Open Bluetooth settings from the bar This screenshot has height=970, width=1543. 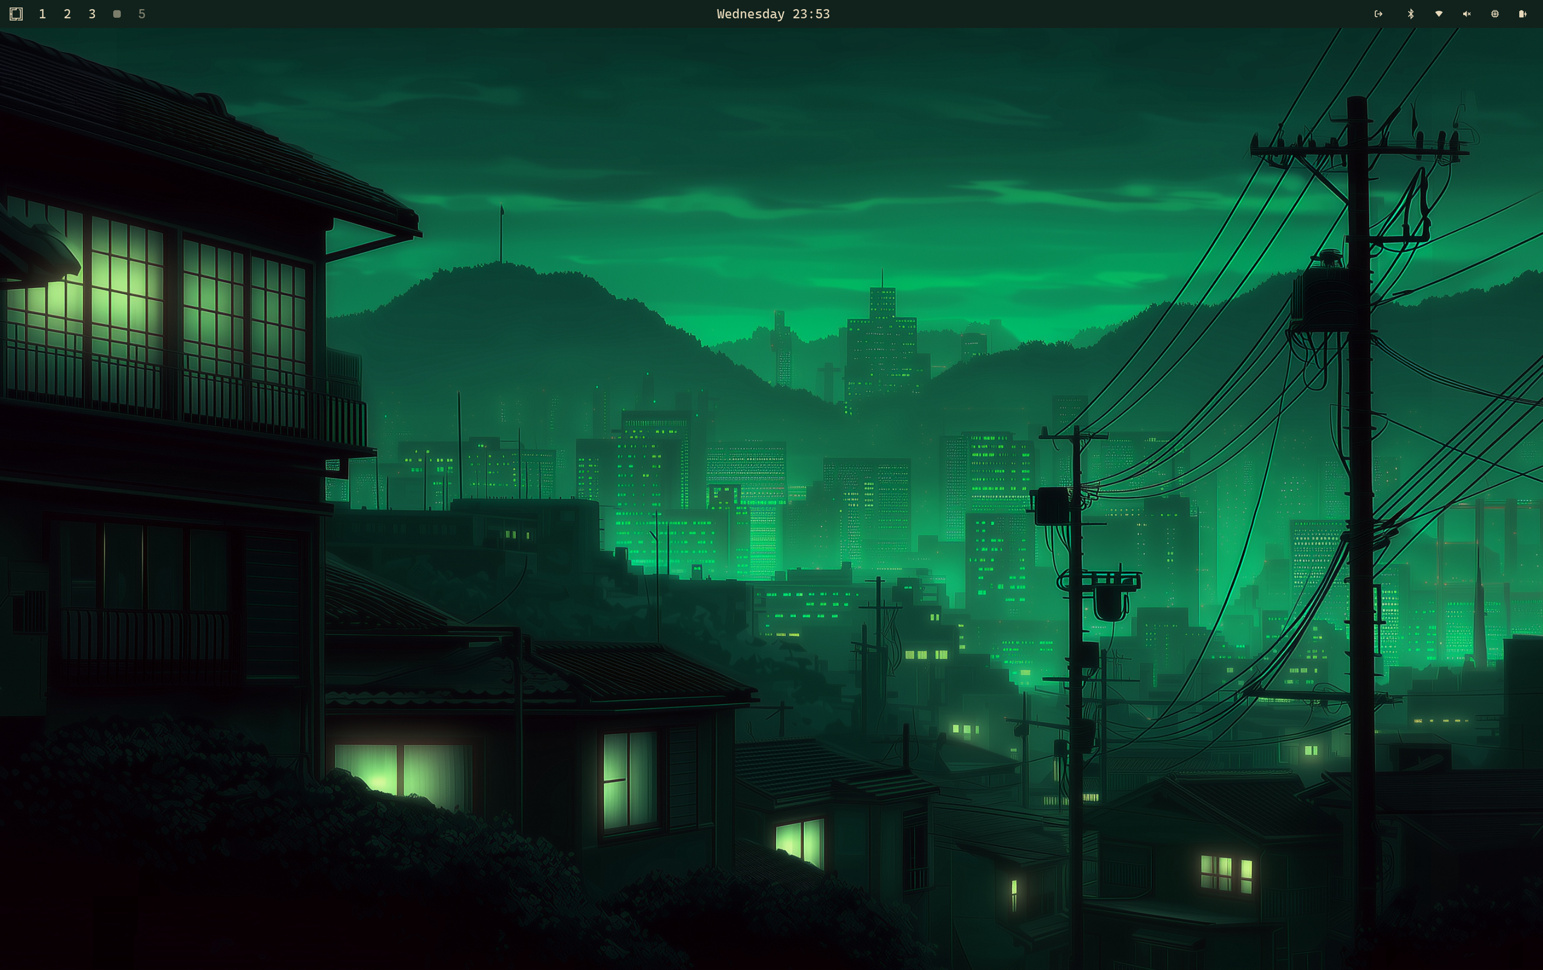(x=1410, y=13)
